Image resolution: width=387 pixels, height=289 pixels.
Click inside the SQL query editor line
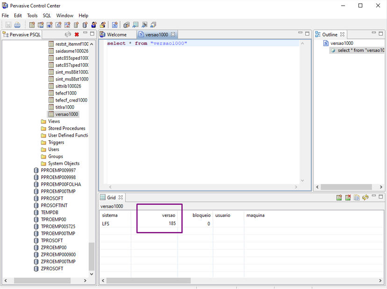202,43
